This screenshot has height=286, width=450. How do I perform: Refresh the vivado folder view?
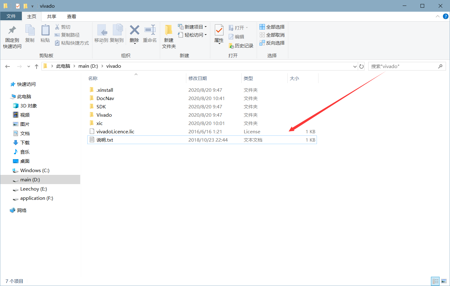click(362, 66)
